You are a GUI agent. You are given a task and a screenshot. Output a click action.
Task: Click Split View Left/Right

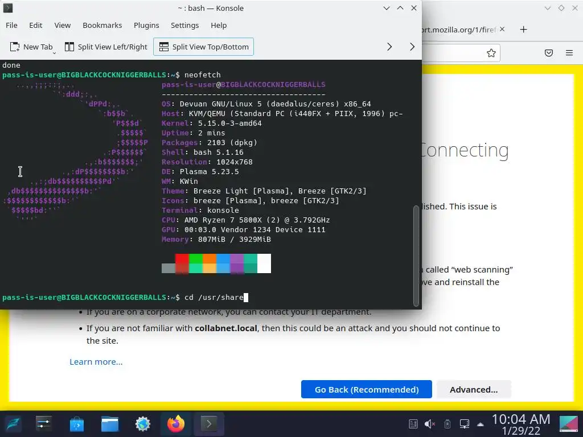pos(106,47)
